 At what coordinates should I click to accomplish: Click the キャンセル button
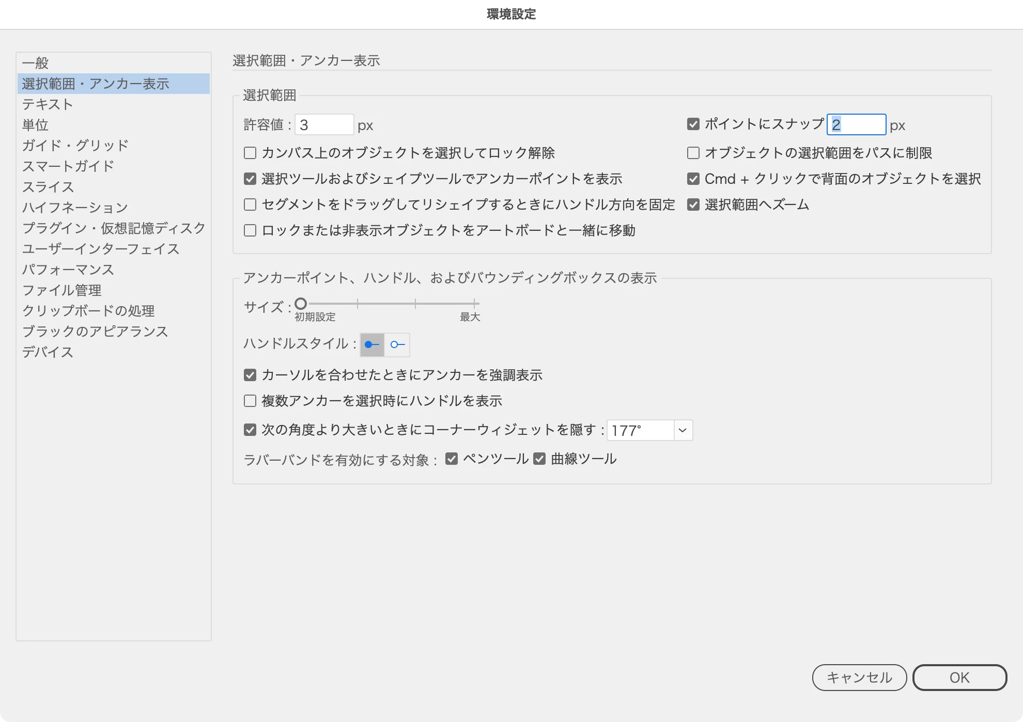click(x=859, y=678)
